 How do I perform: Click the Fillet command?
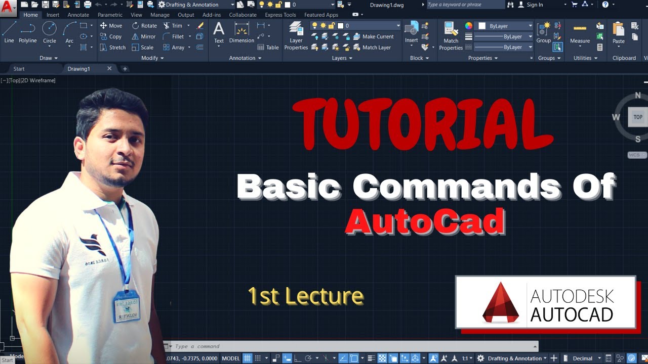click(x=174, y=36)
